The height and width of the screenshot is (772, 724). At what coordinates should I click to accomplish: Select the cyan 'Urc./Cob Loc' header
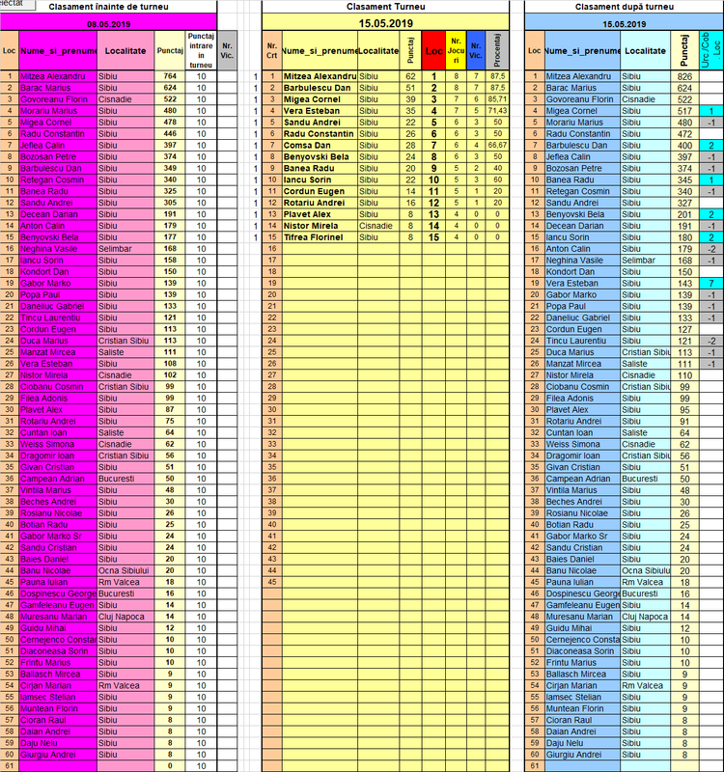click(x=711, y=51)
